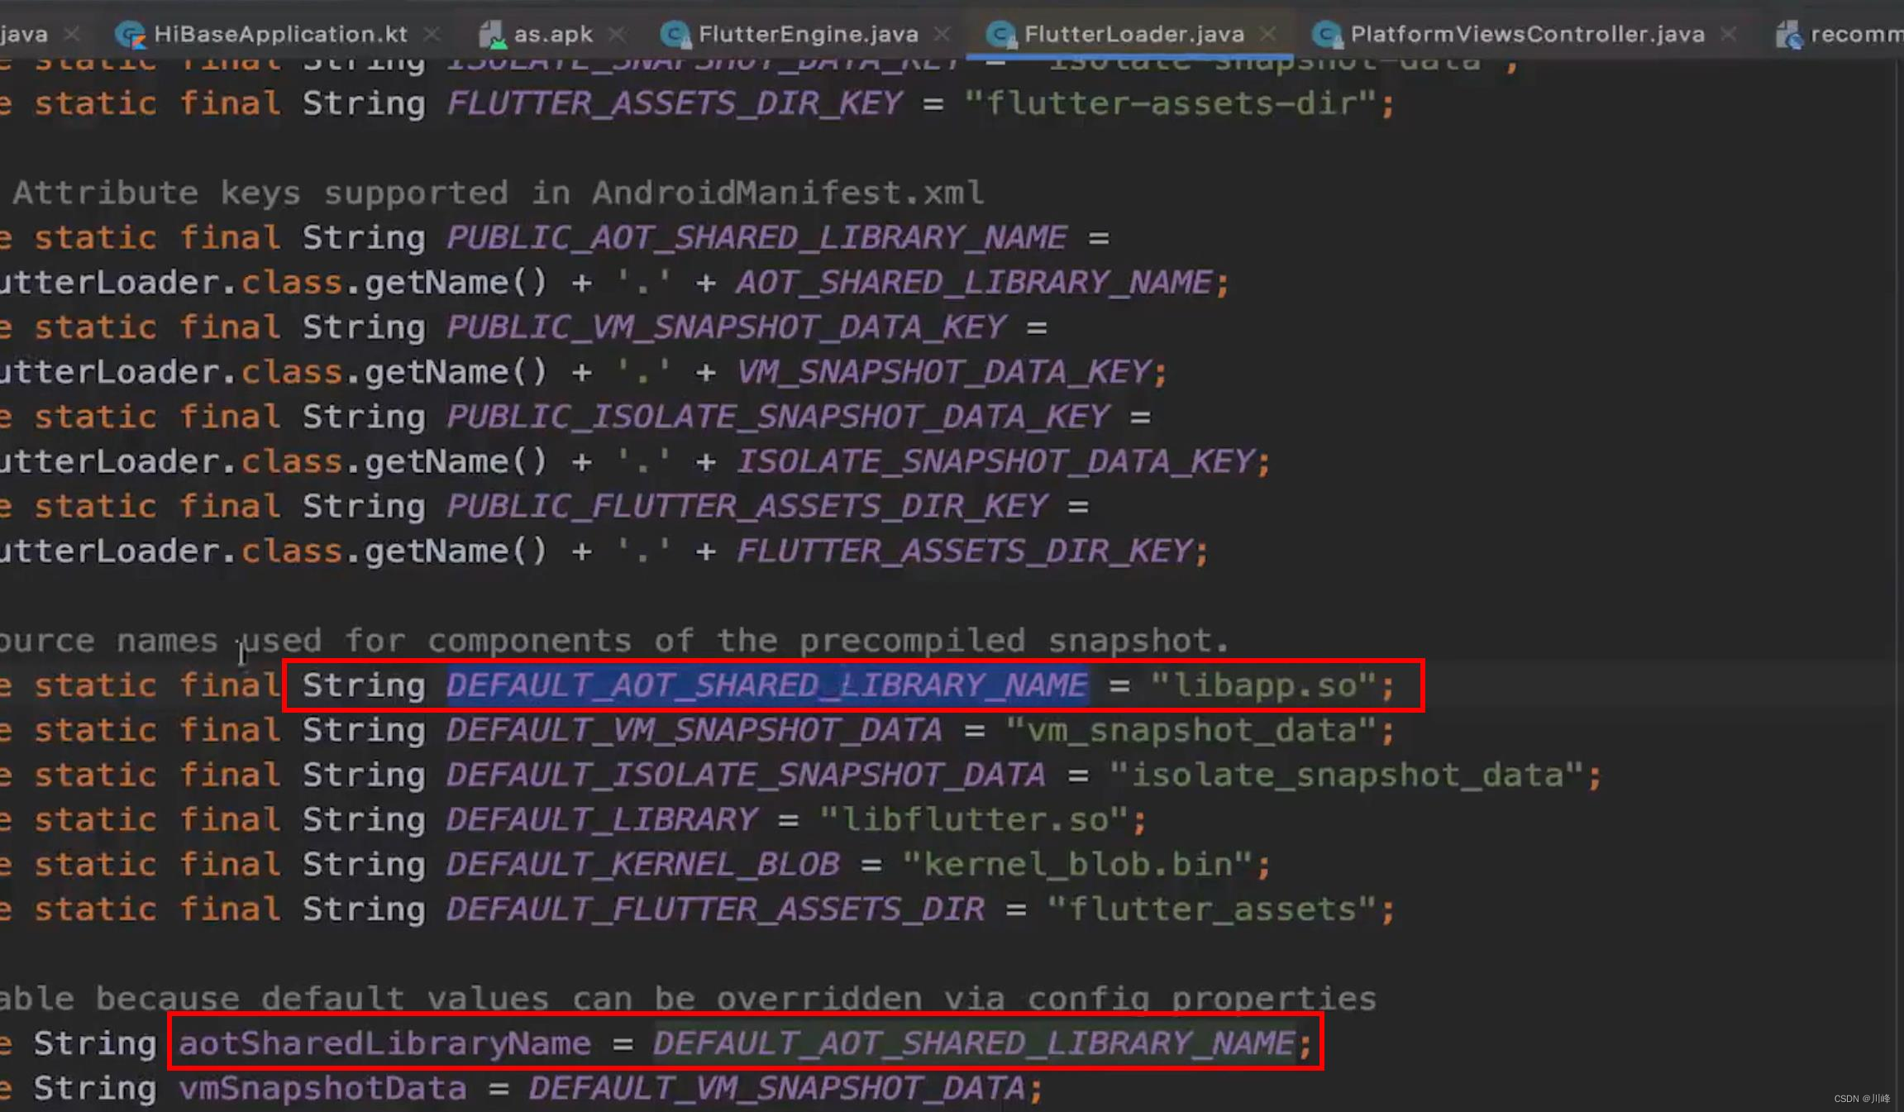Image resolution: width=1904 pixels, height=1112 pixels.
Task: Click the "libflutter.so" string literal
Action: tap(973, 819)
